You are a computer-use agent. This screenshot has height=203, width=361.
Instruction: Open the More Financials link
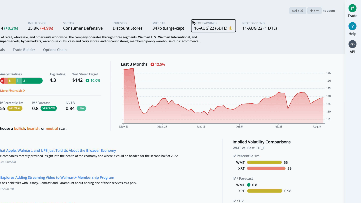12,91
